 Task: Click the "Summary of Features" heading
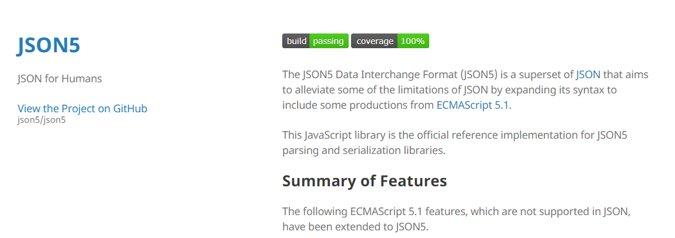(365, 180)
